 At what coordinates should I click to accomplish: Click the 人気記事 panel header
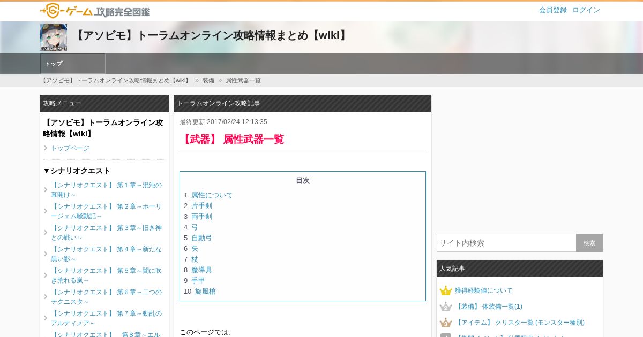click(x=520, y=269)
